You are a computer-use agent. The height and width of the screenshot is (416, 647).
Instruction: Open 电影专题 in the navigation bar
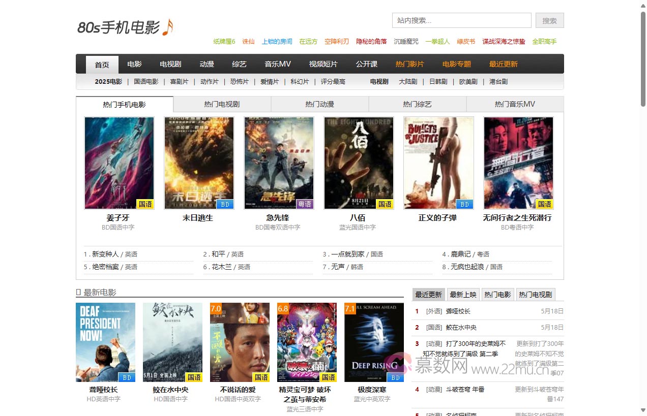pyautogui.click(x=456, y=64)
